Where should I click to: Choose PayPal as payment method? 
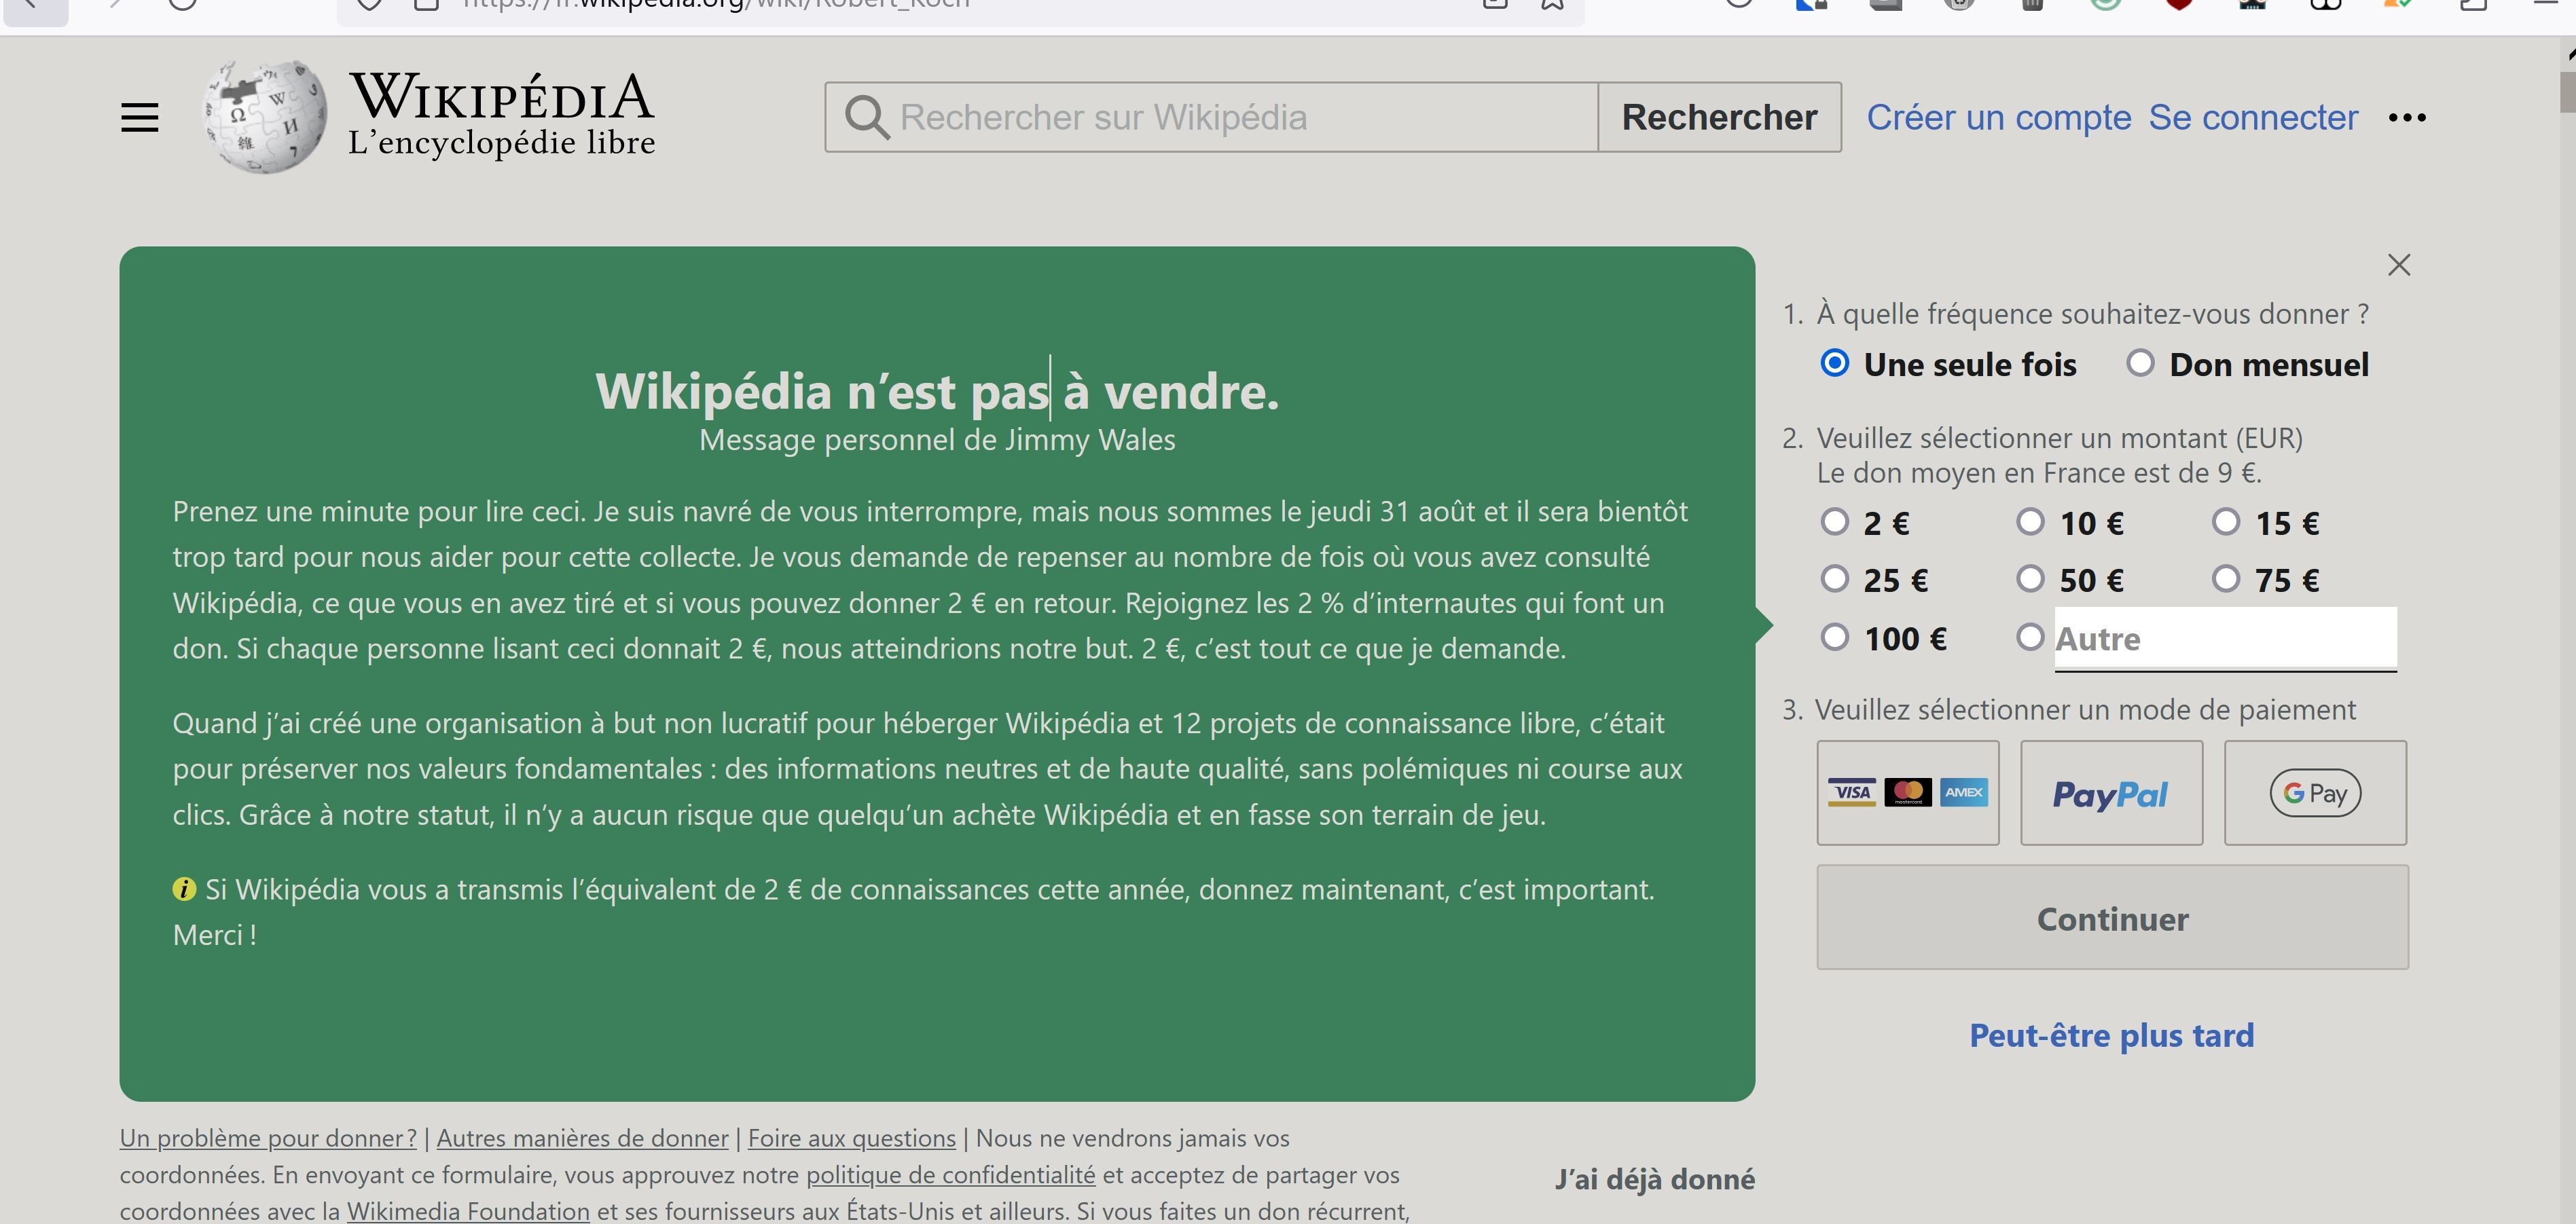coord(2111,793)
